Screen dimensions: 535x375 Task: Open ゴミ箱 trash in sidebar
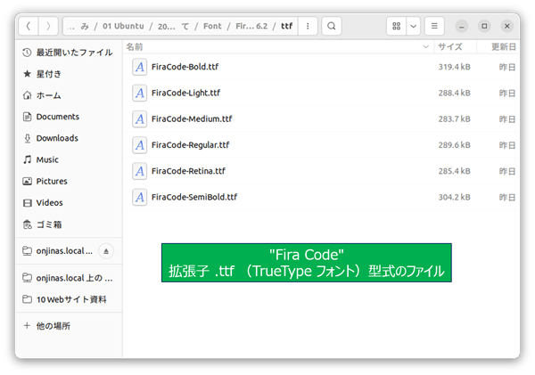coord(69,224)
